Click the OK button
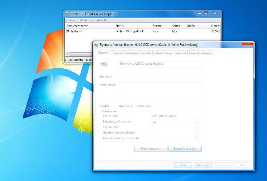The width and height of the screenshot is (267, 181). point(183,165)
